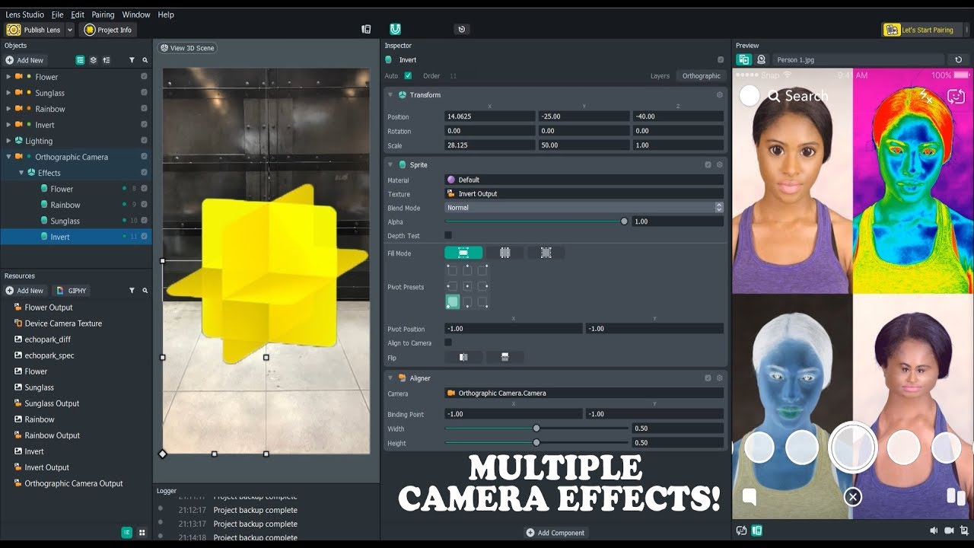Screen dimensions: 974x548
Task: Toggle visibility checkbox for Flower camera
Action: click(144, 77)
